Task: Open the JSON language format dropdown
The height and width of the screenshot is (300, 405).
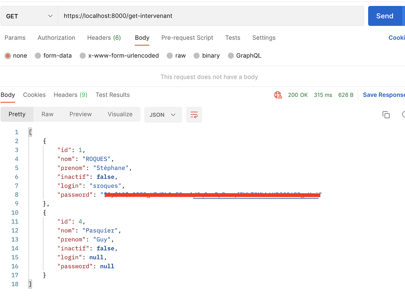Action: (x=163, y=114)
